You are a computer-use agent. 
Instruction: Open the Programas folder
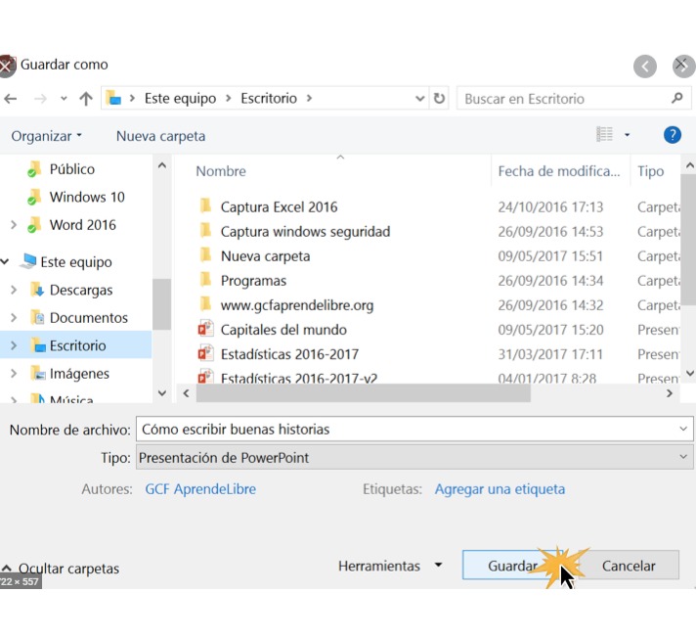253,281
